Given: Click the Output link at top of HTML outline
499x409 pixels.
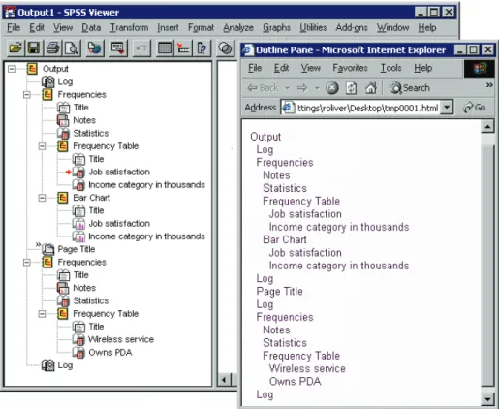Looking at the screenshot, I should click(x=265, y=137).
